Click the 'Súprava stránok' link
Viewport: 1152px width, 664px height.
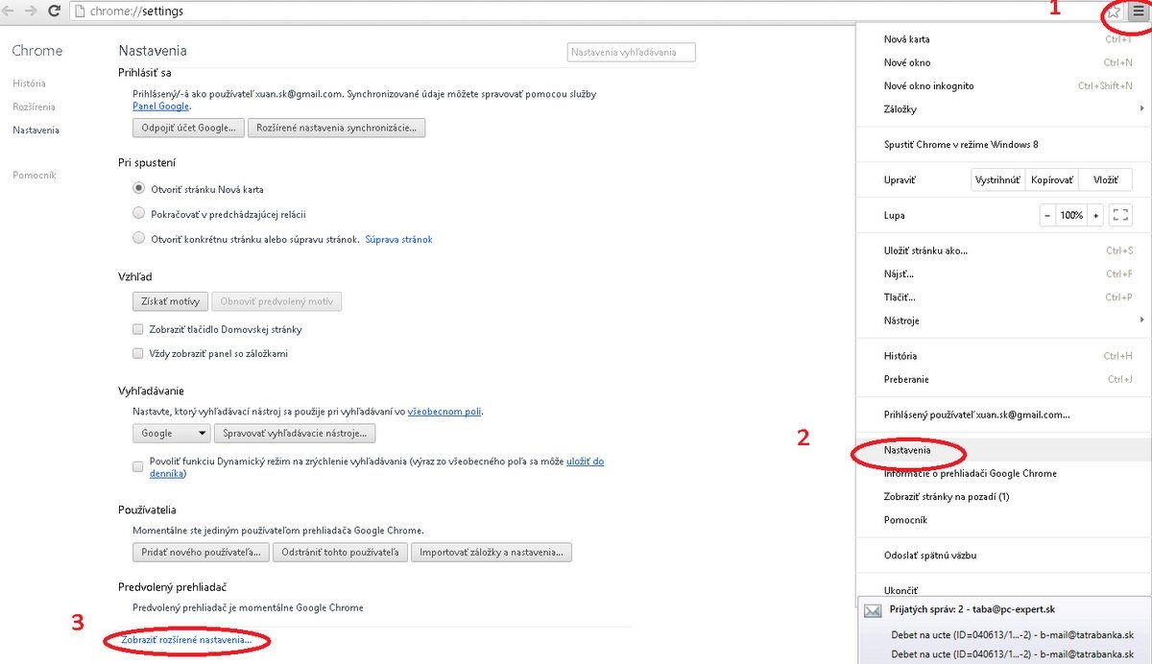[398, 239]
